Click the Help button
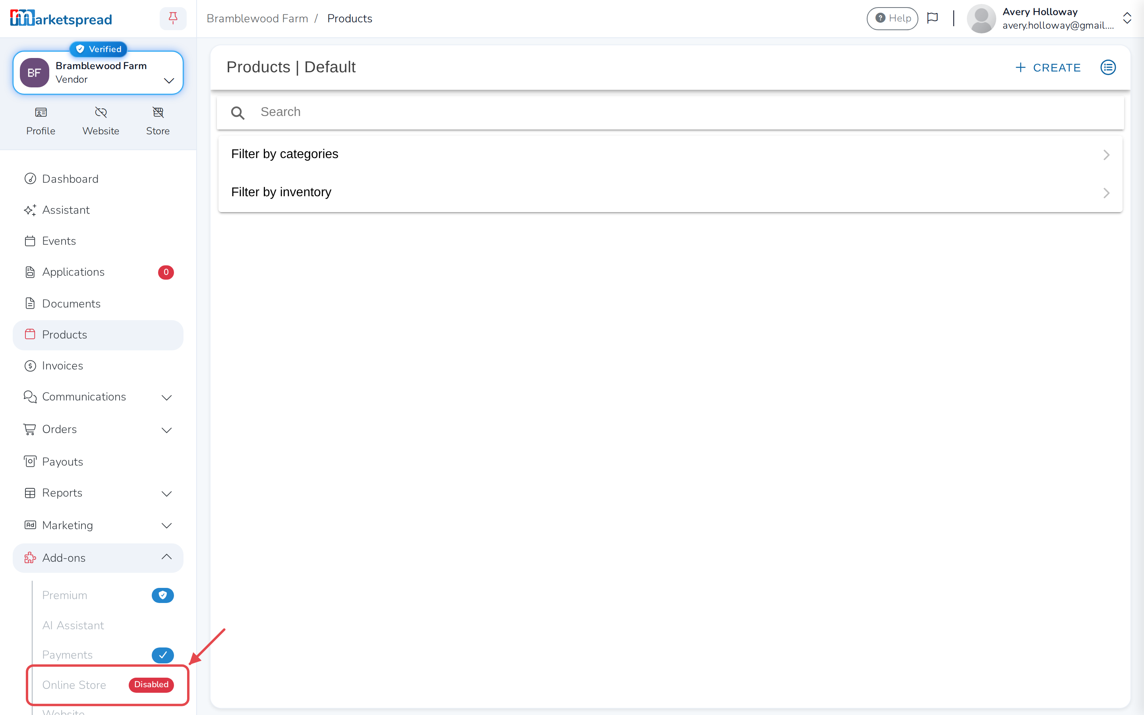Viewport: 1144px width, 715px height. [x=893, y=18]
